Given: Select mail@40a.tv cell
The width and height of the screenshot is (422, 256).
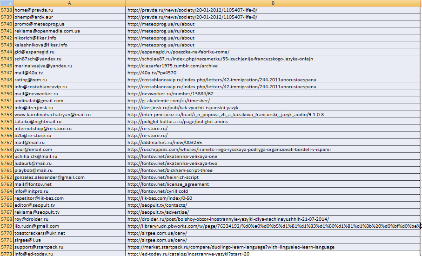Looking at the screenshot, I should [69, 73].
